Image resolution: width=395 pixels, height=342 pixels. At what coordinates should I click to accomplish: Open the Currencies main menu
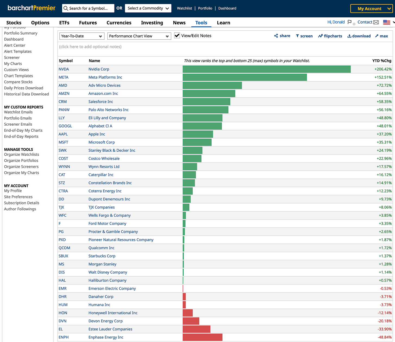[119, 23]
